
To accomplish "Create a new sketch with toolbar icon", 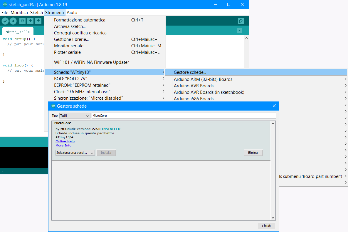I will (22, 21).
